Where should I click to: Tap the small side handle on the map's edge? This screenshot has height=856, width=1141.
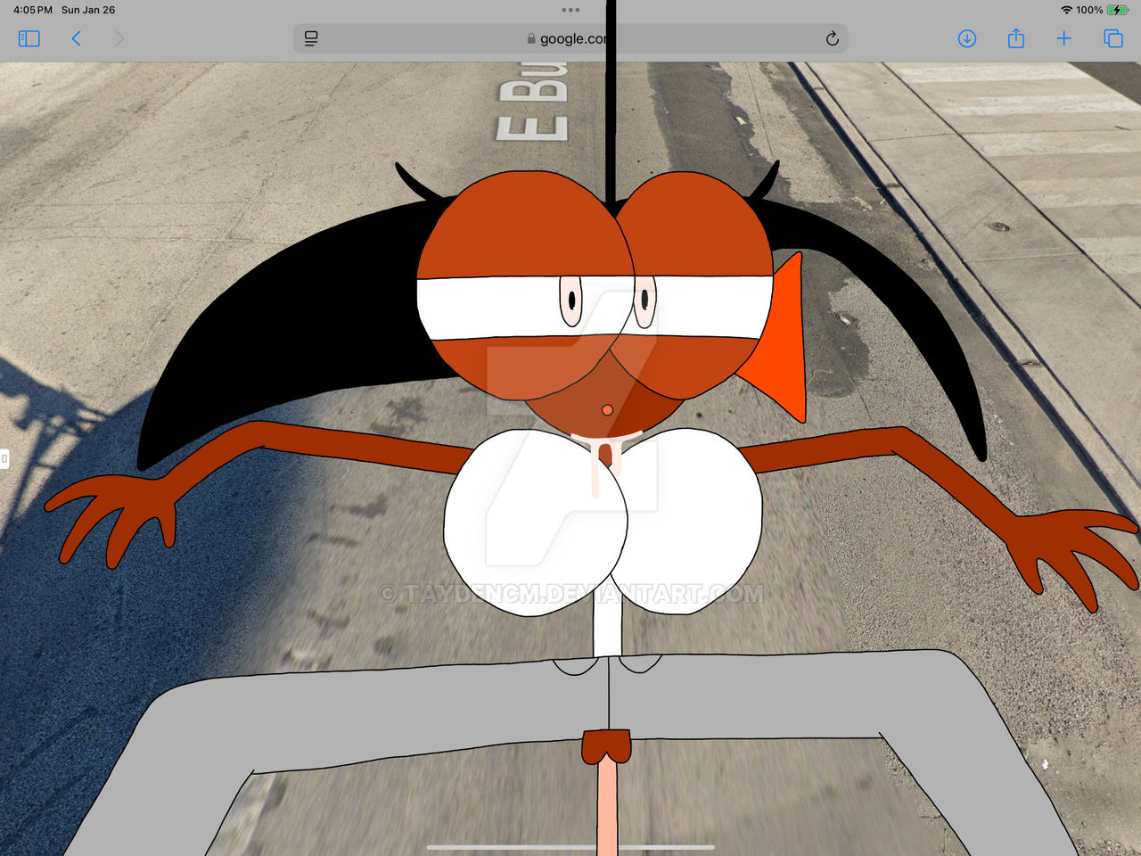4,459
